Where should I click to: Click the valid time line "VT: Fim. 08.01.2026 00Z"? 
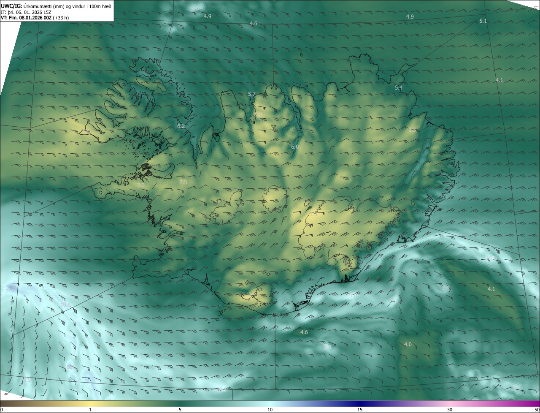27,18
